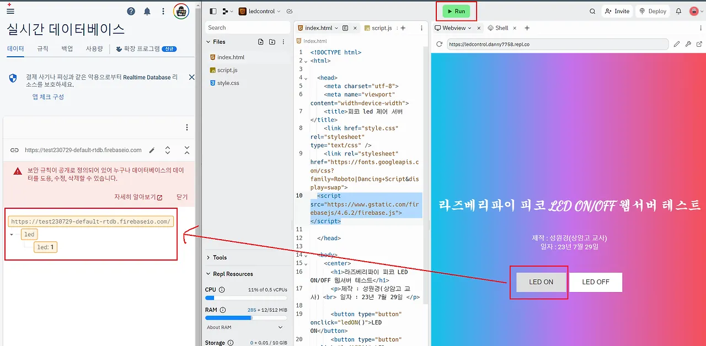
Task: Reload the webview page
Action: 440,44
